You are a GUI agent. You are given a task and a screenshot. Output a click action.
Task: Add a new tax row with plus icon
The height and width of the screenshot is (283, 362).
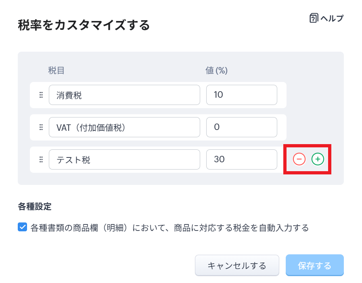318,159
